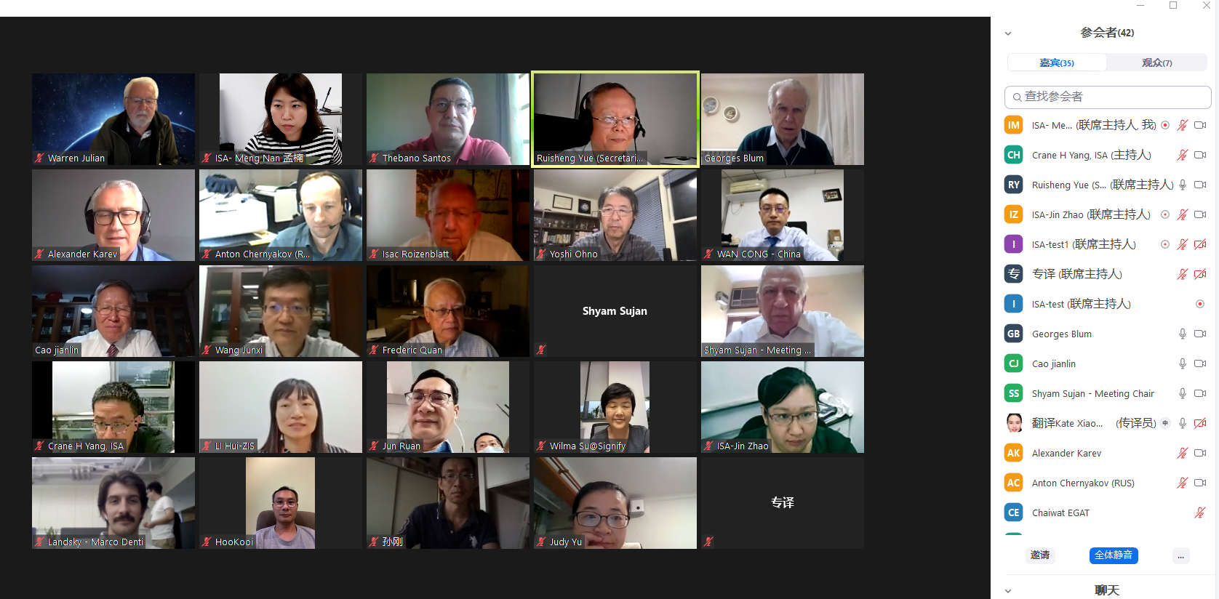Toggle video for ISA-test1 co-host
This screenshot has width=1219, height=599.
[1200, 244]
